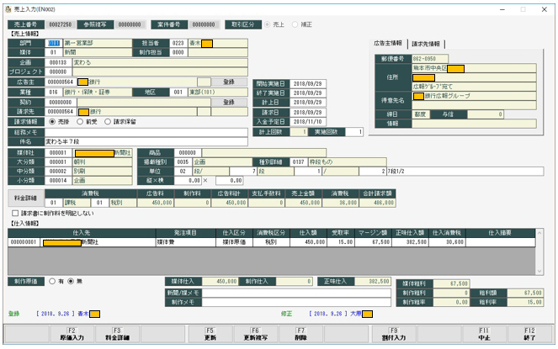Click the 終了実施日 date field

click(x=308, y=93)
